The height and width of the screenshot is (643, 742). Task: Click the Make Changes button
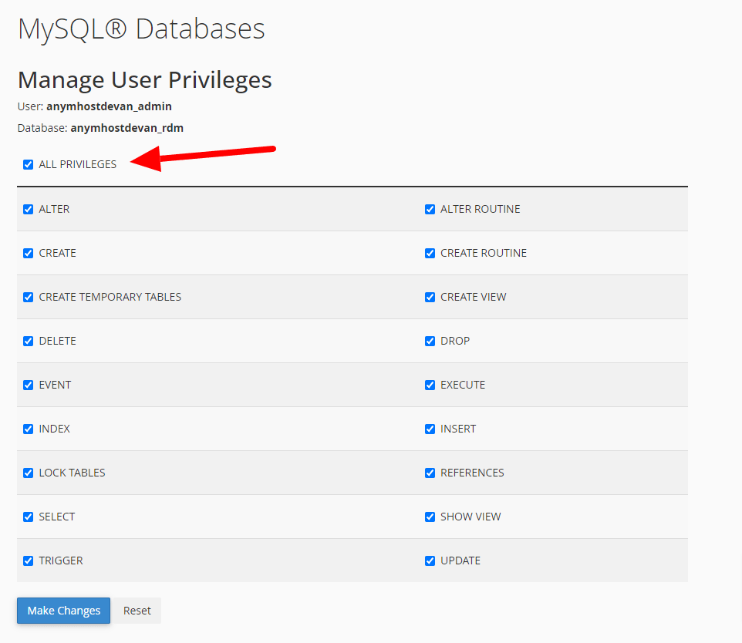(x=64, y=611)
